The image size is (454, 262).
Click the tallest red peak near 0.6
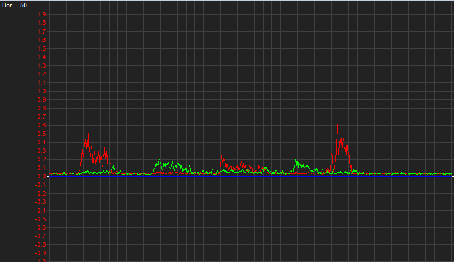pyautogui.click(x=337, y=124)
